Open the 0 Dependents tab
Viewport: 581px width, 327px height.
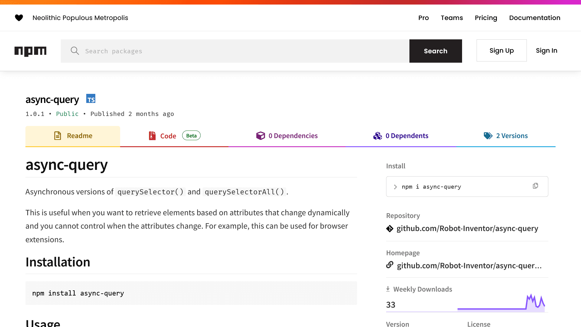point(401,136)
